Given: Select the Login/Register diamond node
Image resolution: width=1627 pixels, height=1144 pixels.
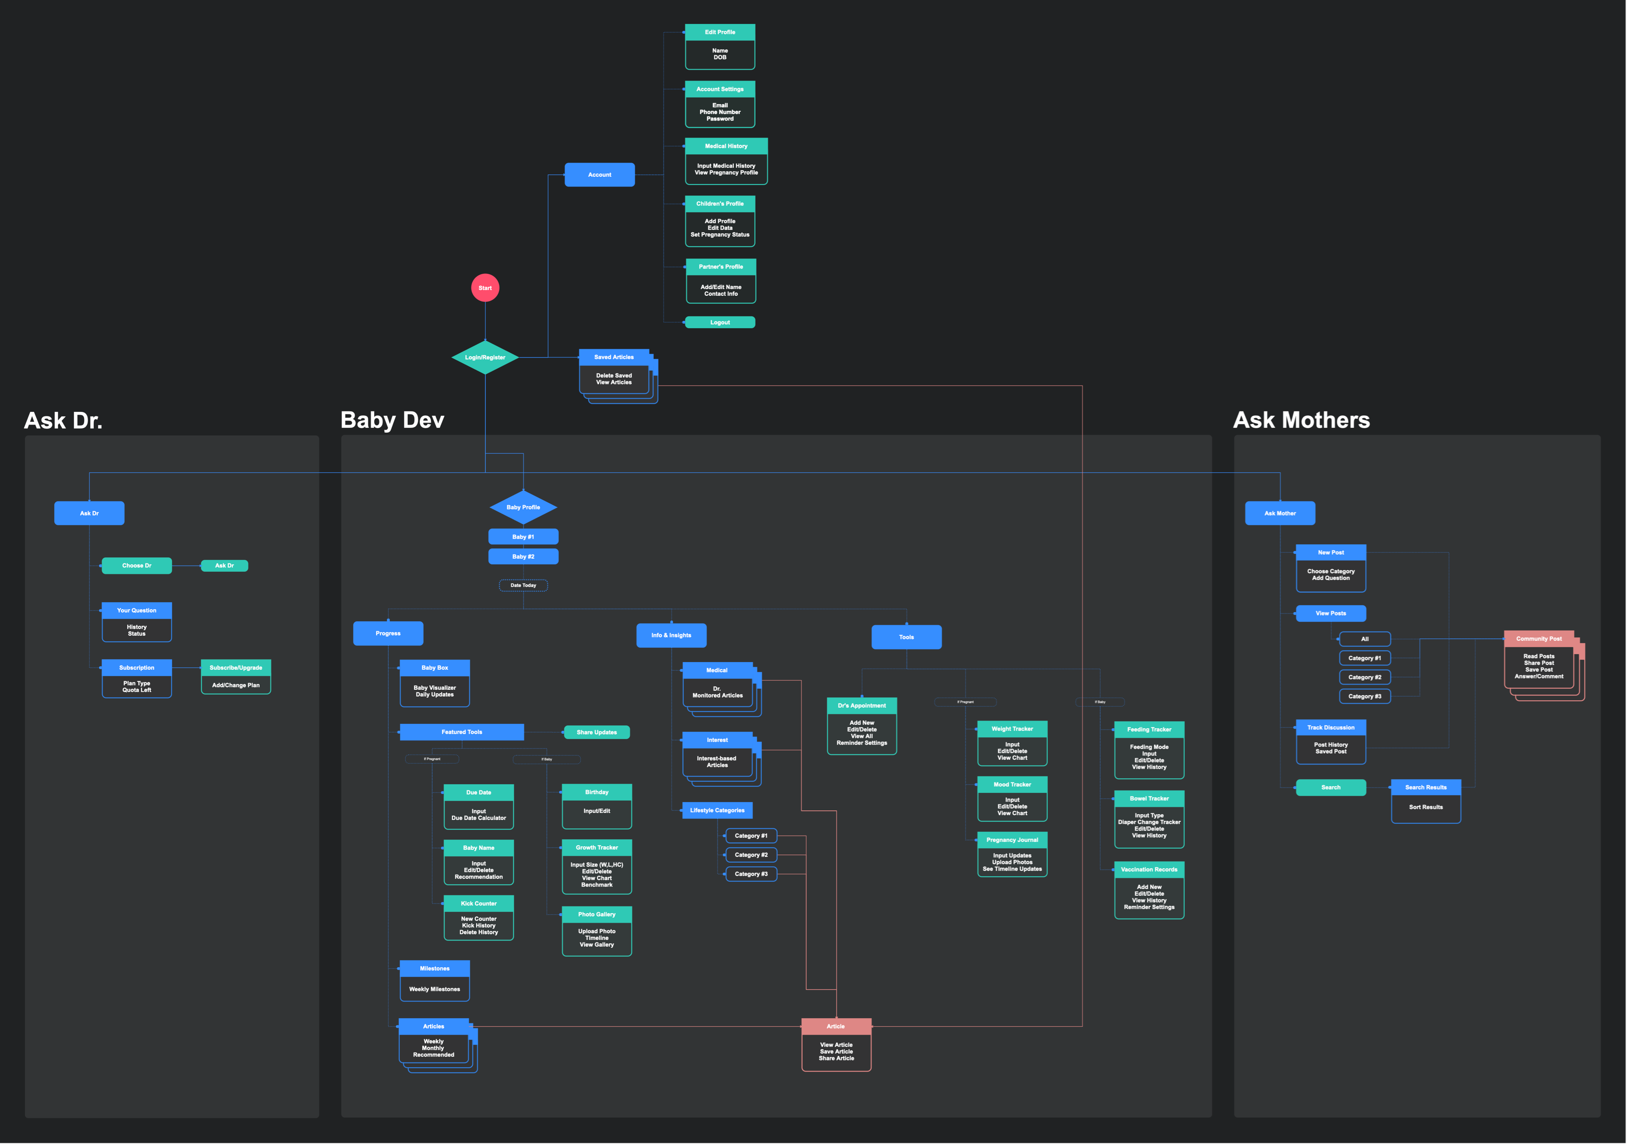Looking at the screenshot, I should click(485, 357).
